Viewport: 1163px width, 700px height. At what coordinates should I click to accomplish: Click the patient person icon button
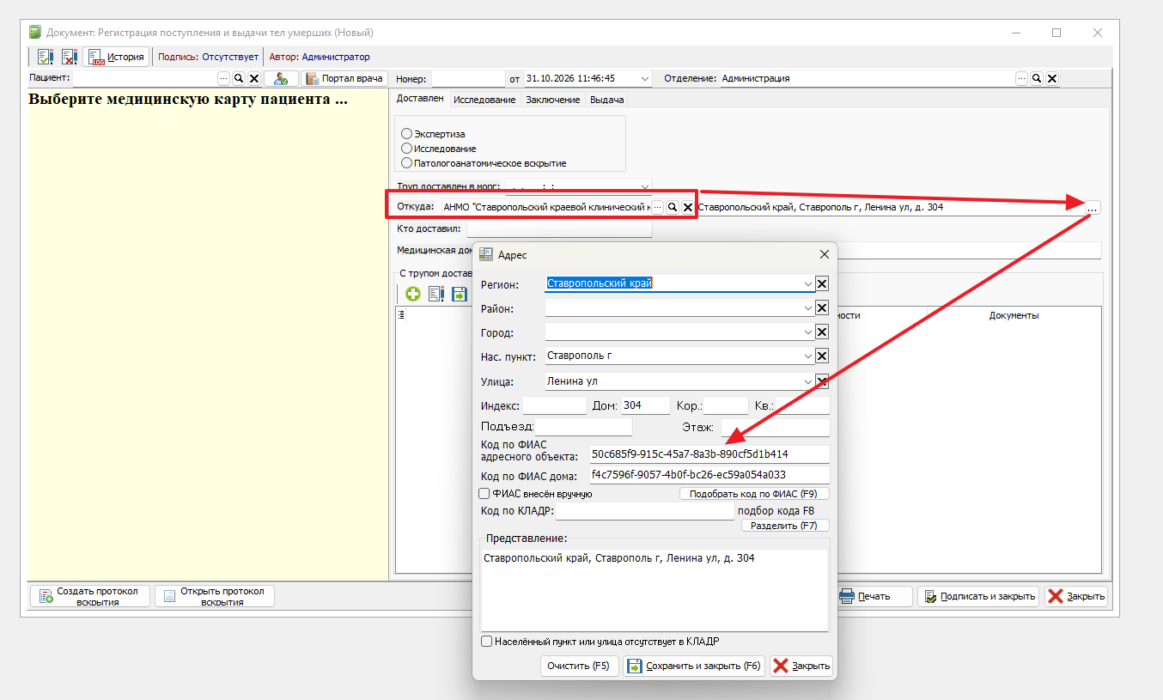[x=281, y=78]
